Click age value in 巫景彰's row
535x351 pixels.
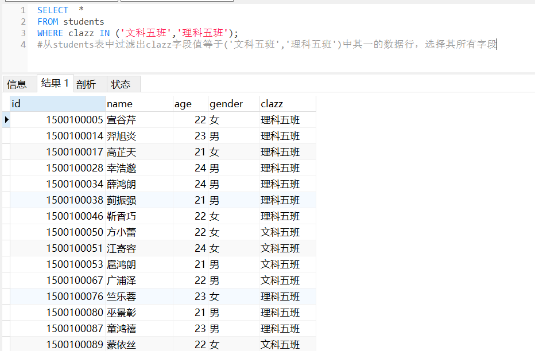point(191,313)
